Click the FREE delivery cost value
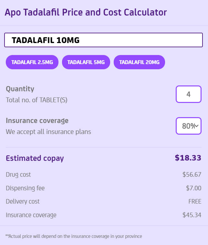This screenshot has height=245, width=208. click(x=195, y=201)
